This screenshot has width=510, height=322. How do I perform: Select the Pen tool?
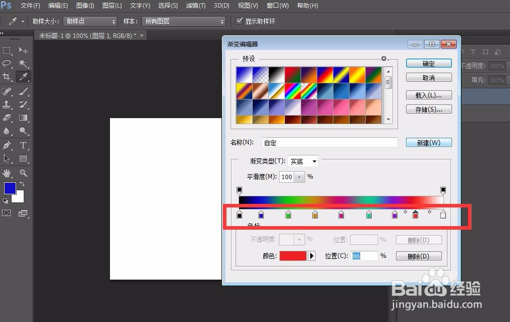pyautogui.click(x=7, y=145)
